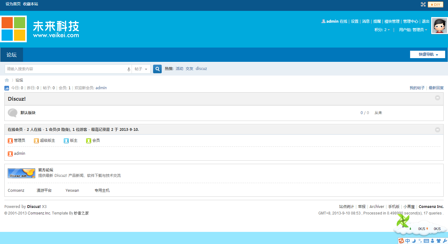Viewport: 448px width, 244px height.
Task: Open 举报 footer link
Action: point(362,207)
